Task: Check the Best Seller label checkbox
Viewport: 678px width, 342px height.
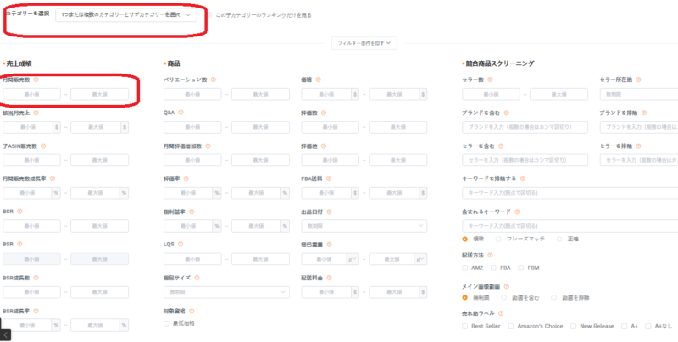Action: pyautogui.click(x=465, y=325)
